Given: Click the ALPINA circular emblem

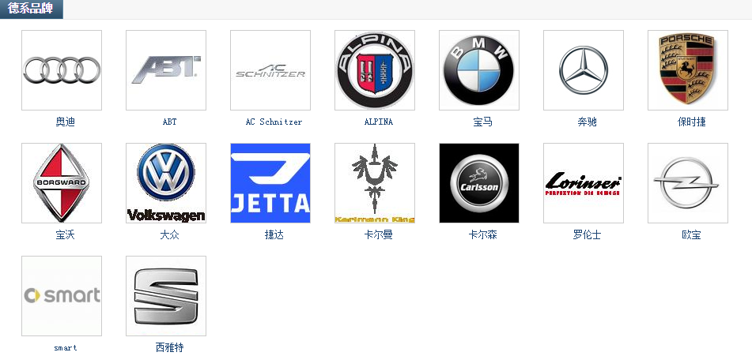Looking at the screenshot, I should [x=375, y=70].
